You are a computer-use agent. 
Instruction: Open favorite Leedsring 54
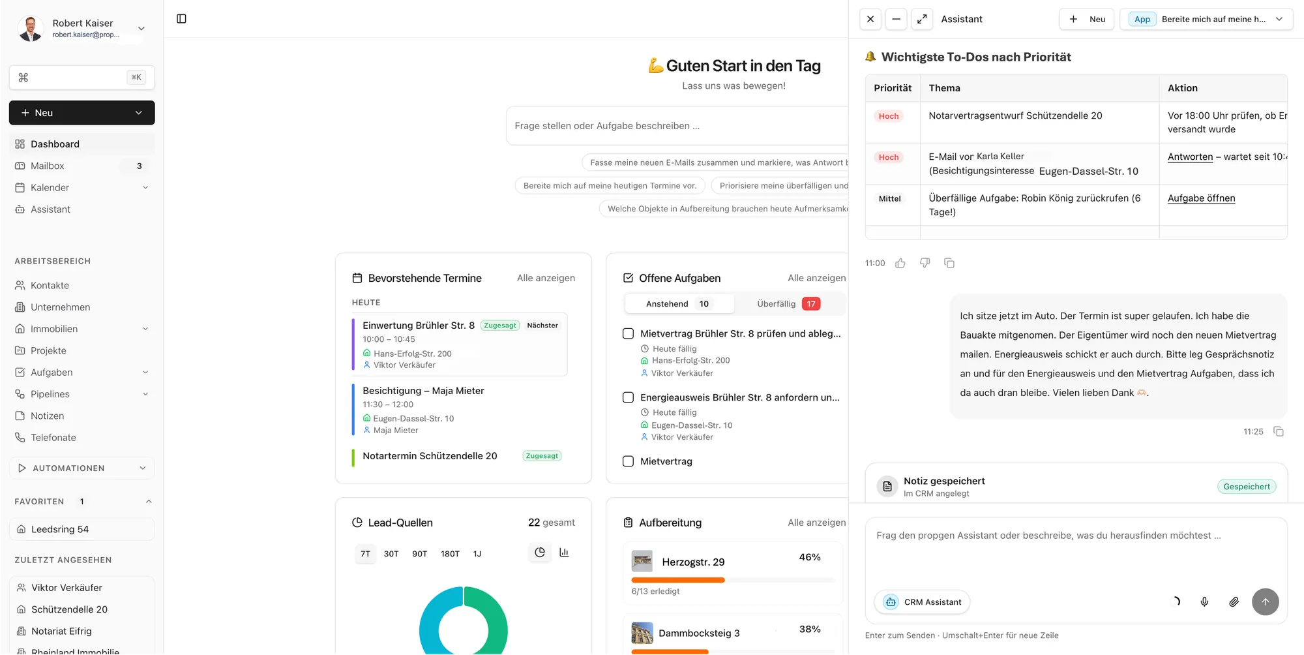pyautogui.click(x=81, y=529)
